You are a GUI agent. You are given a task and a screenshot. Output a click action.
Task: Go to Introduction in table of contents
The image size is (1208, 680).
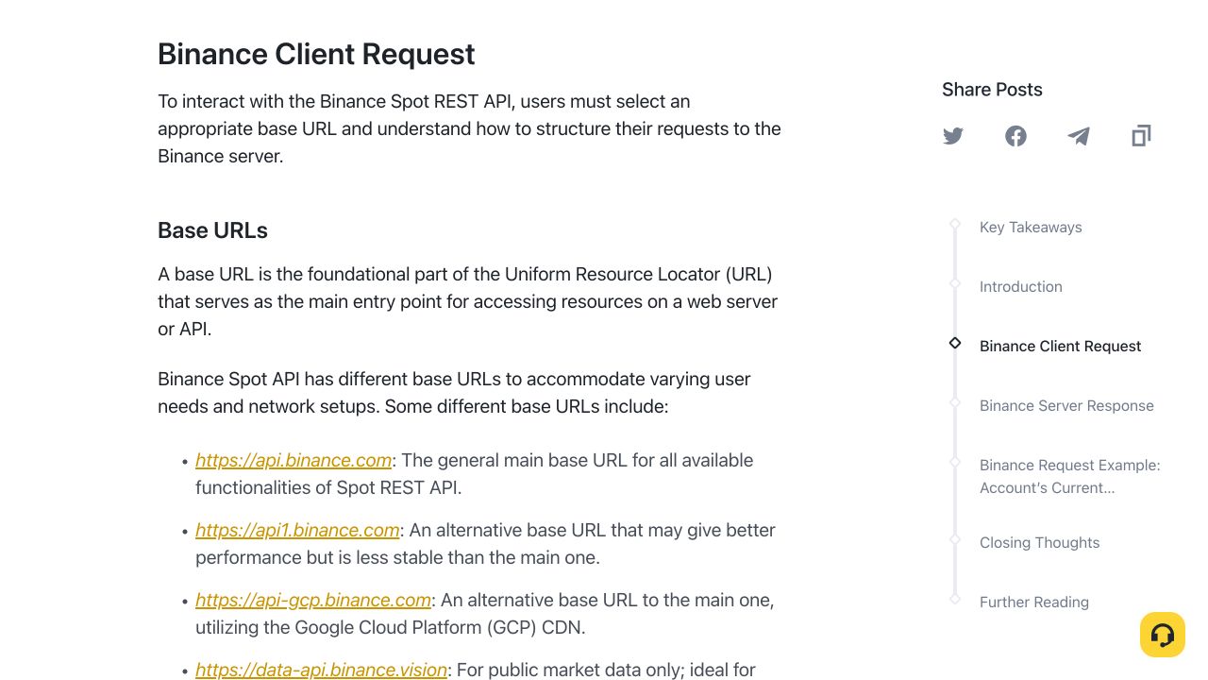[x=1021, y=286]
